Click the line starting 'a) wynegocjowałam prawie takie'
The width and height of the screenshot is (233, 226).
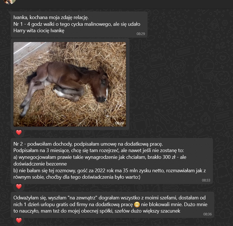pos(100,157)
